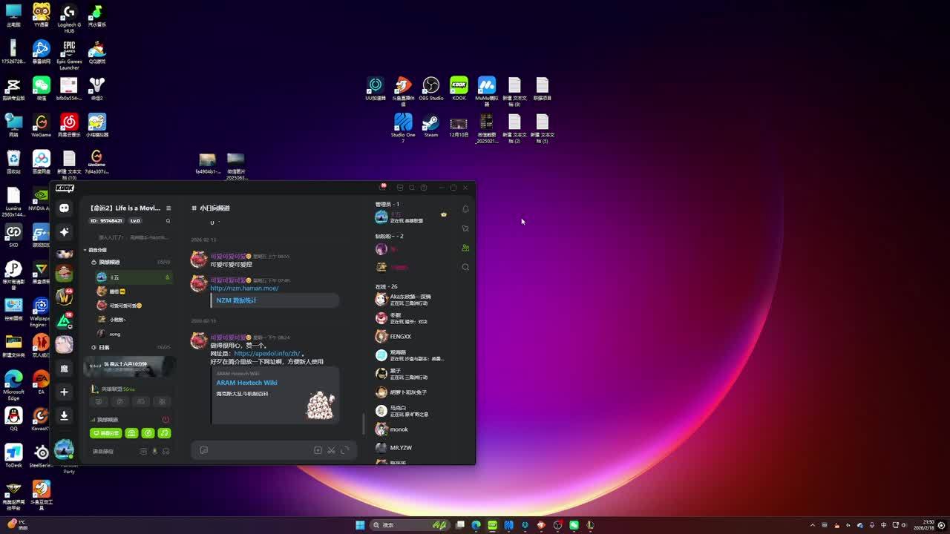This screenshot has height=534, width=950.
Task: Open the notification bell in KOOK
Action: (x=465, y=209)
